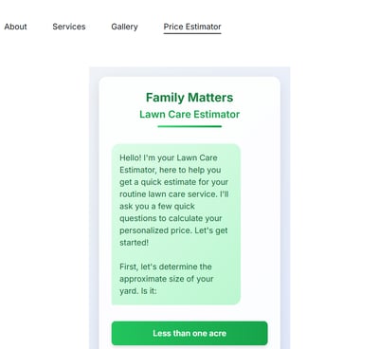Click the 'approximate size of your' line
Image resolution: width=379 pixels, height=349 pixels.
167,279
